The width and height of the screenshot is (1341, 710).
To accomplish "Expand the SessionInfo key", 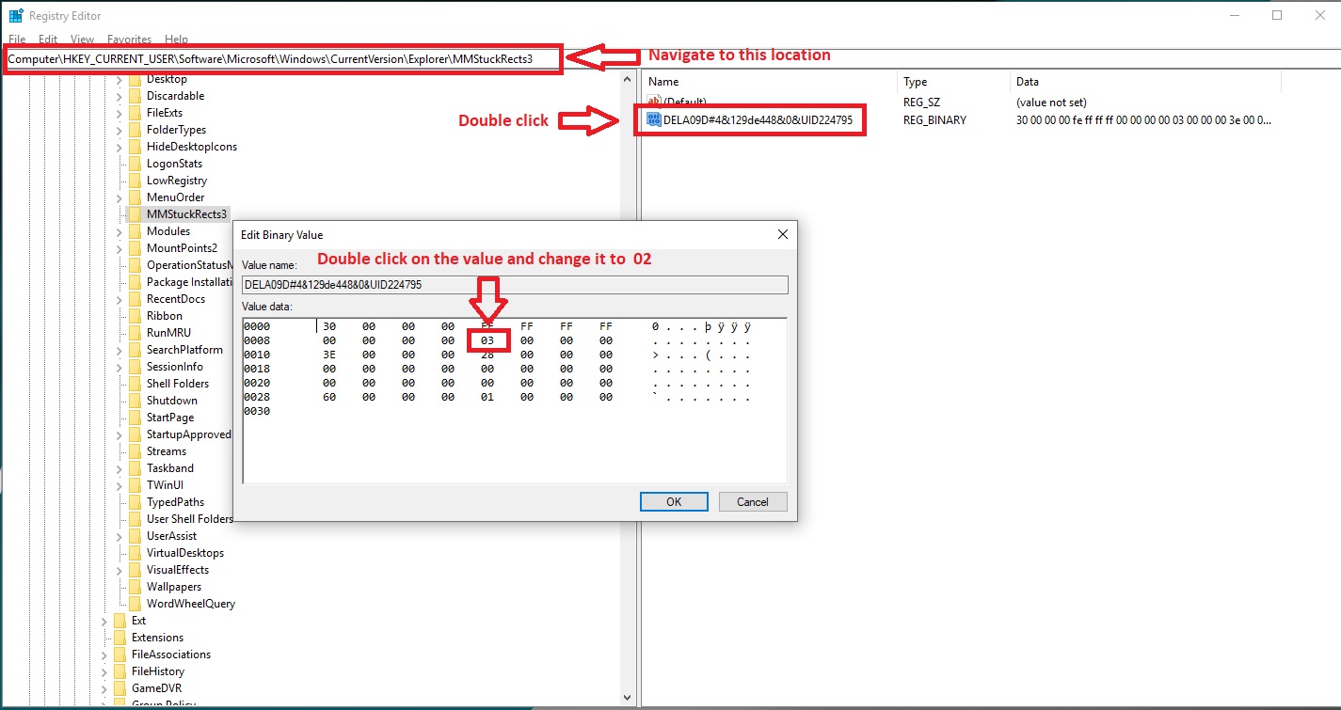I will [120, 367].
